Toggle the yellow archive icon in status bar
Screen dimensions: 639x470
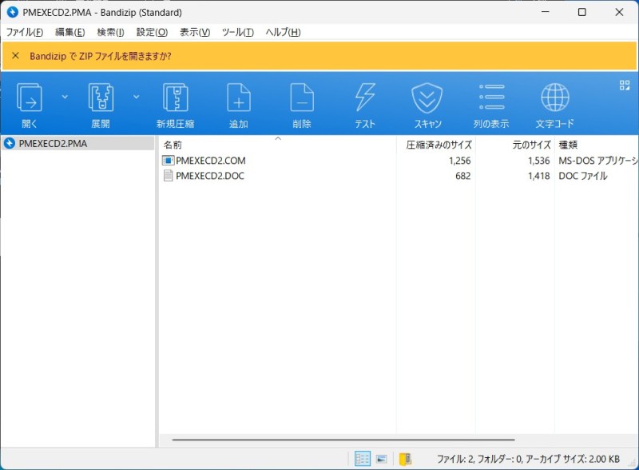tap(405, 459)
